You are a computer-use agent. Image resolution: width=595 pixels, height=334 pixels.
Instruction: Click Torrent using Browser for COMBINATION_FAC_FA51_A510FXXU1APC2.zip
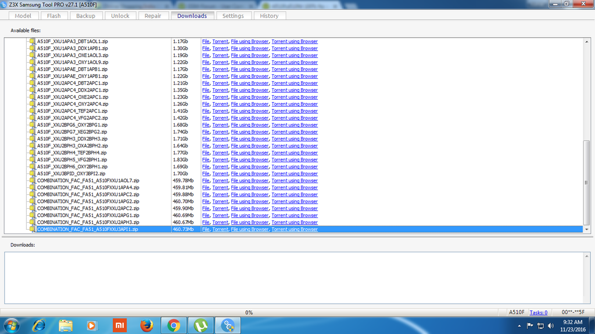tap(295, 194)
